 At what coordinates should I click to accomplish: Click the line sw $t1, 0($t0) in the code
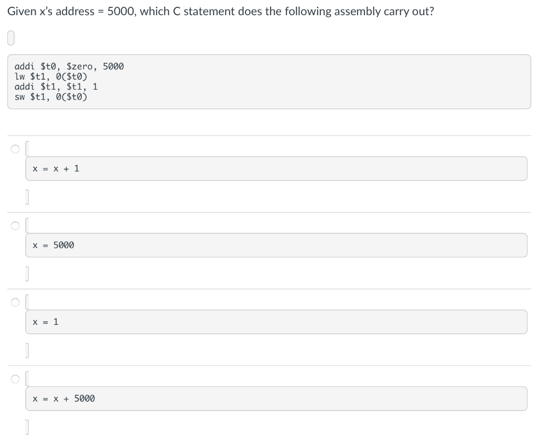pos(51,96)
